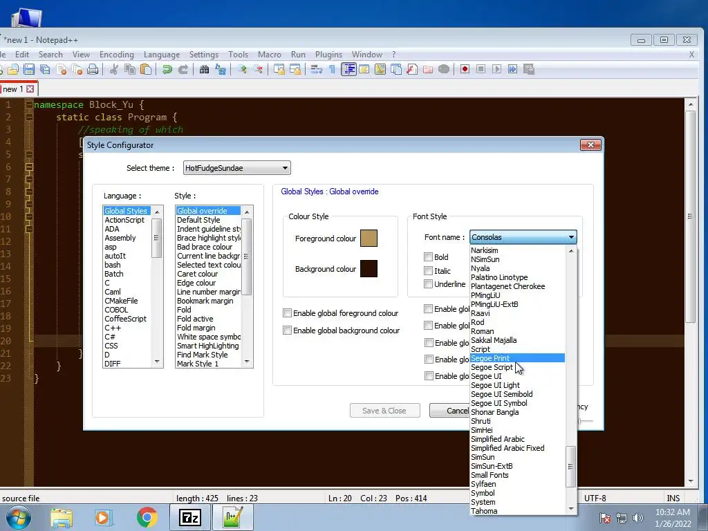
Task: Pick Palatino Linotype in font list
Action: click(517, 277)
